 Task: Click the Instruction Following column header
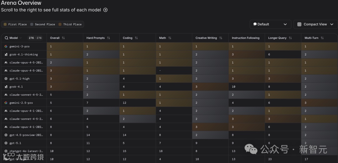[x=245, y=38]
